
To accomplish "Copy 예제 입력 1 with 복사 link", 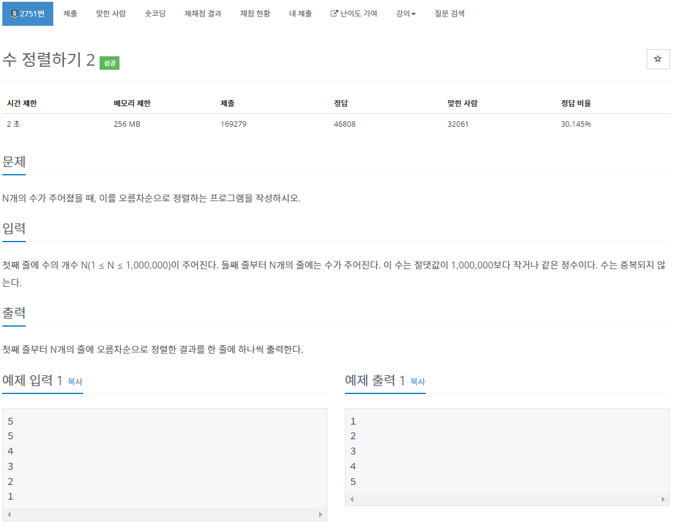I will coord(75,382).
